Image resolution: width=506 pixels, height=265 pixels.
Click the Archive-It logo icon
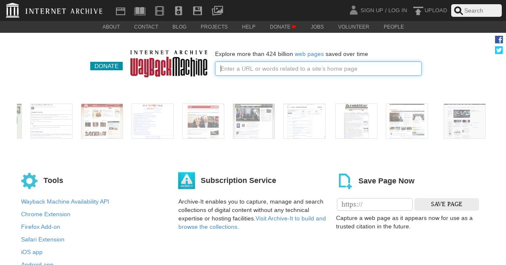pos(186,180)
